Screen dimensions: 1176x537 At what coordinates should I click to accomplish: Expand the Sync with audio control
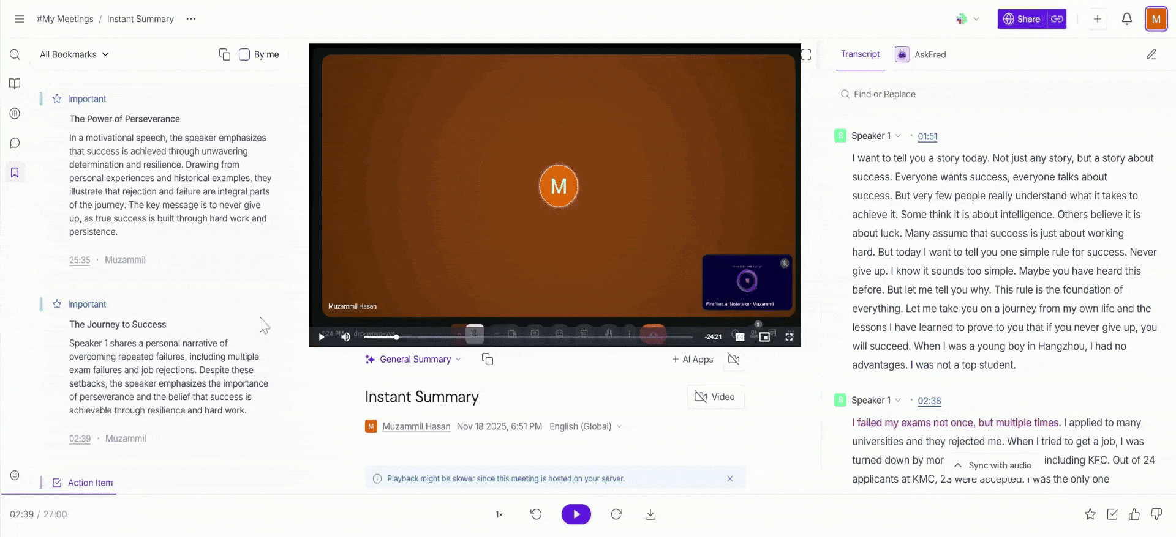click(992, 465)
